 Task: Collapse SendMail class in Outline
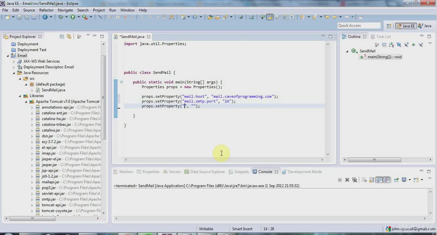[347, 51]
